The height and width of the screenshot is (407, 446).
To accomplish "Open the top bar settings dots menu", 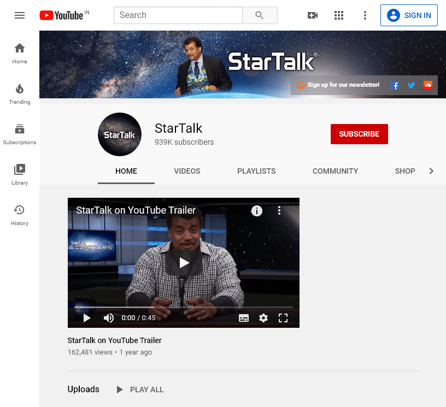I will 365,15.
